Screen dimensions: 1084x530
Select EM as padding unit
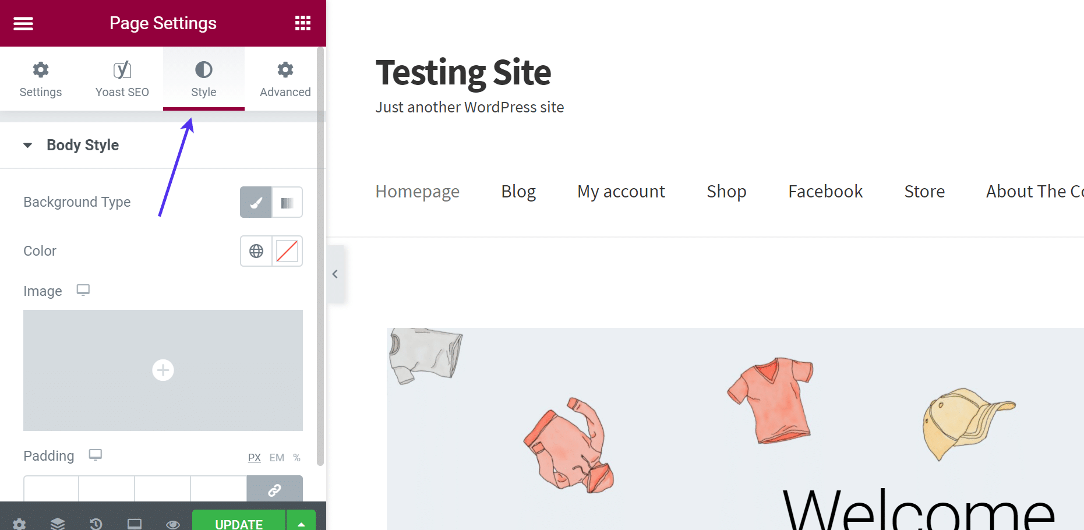point(277,458)
